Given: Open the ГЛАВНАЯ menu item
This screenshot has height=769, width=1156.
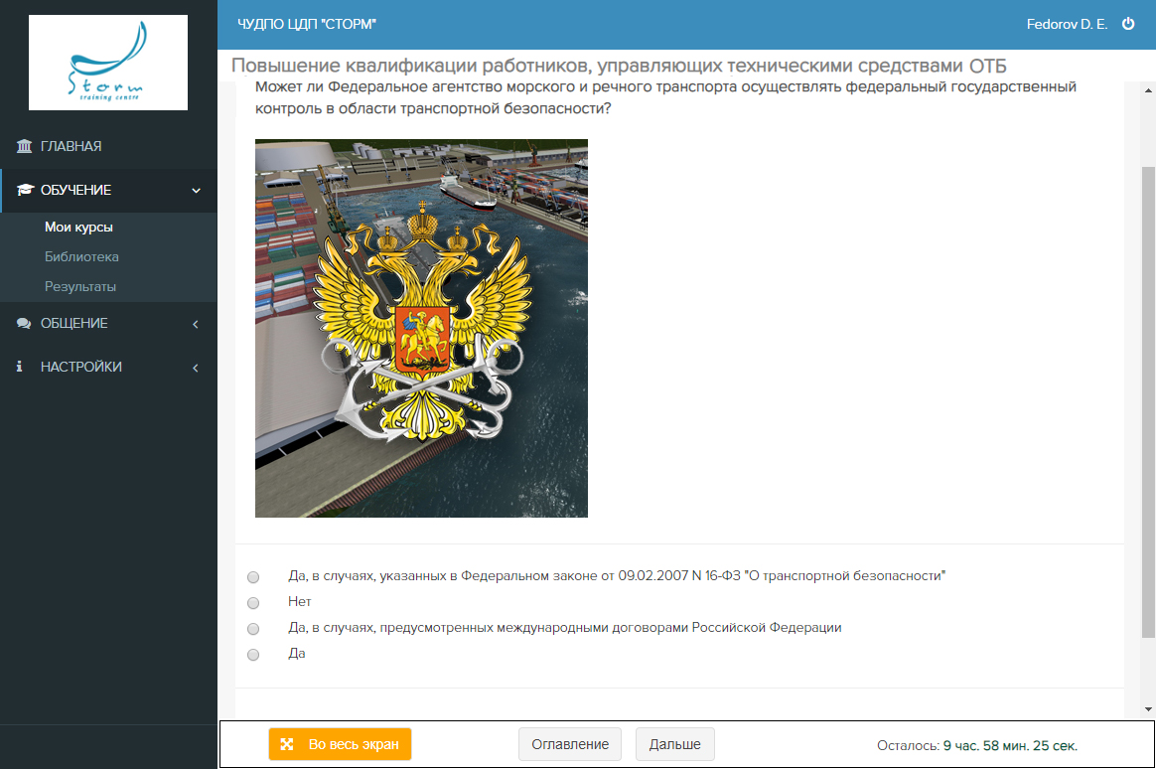Looking at the screenshot, I should 108,146.
